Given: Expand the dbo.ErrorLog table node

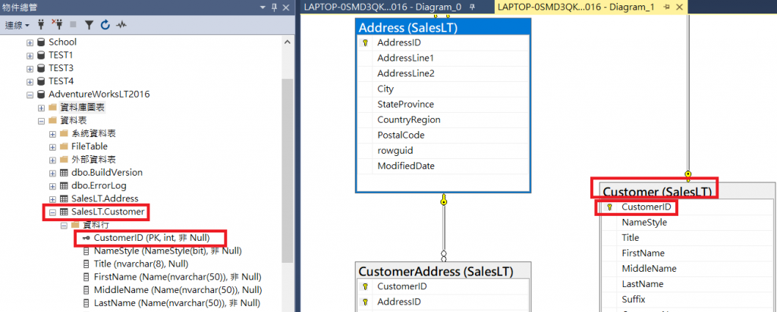Looking at the screenshot, I should (x=52, y=186).
